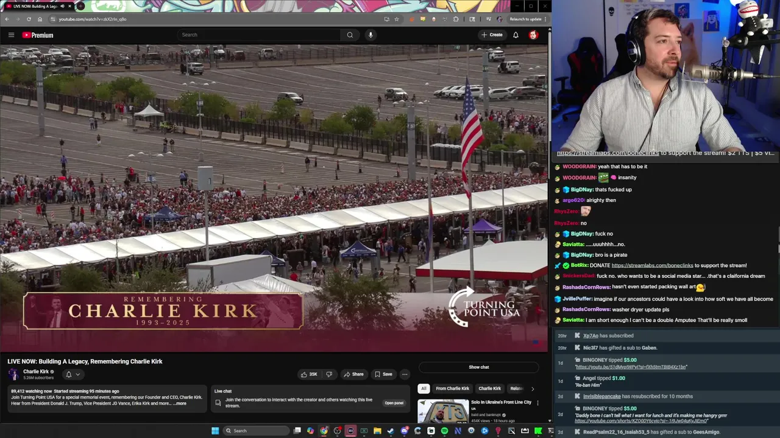780x438 pixels.
Task: Click the Xp7Ao subscriber name
Action: click(x=590, y=336)
